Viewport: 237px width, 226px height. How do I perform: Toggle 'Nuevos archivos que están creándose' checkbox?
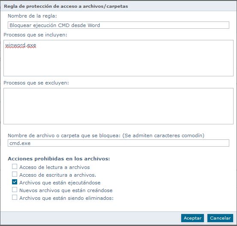[x=15, y=190]
